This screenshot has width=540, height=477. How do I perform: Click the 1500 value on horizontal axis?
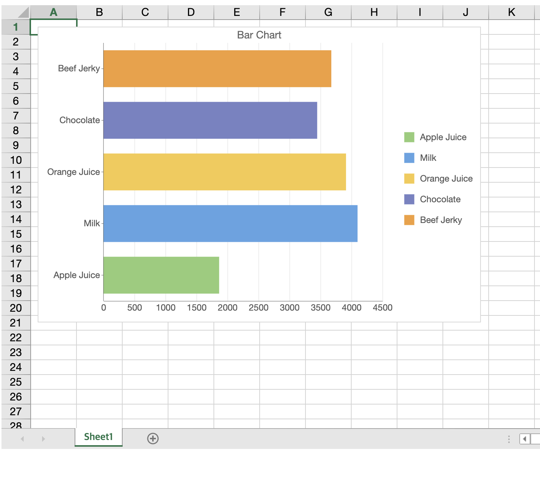196,308
